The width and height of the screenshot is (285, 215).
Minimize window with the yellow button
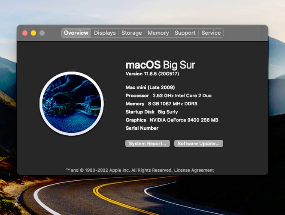click(33, 33)
